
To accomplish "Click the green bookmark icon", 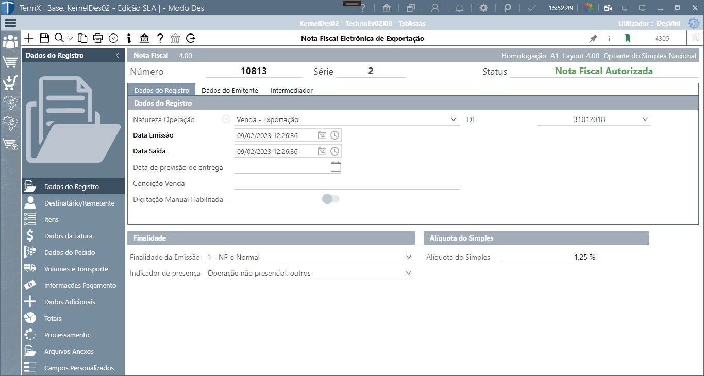I will [x=628, y=38].
